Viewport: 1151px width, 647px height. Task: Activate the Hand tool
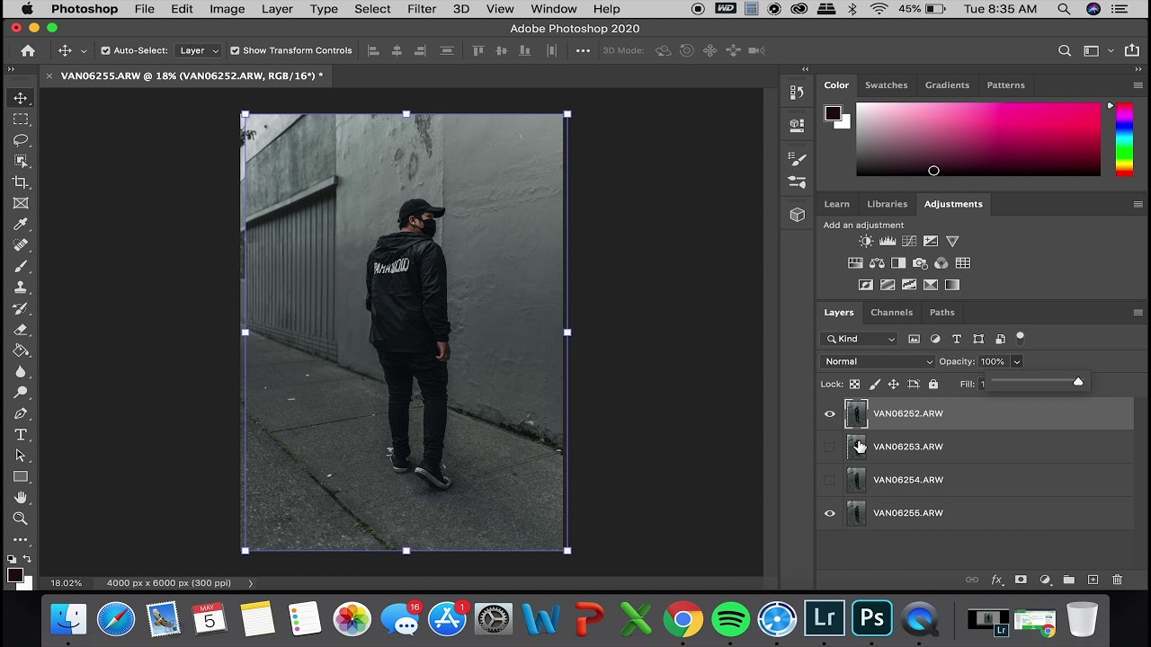21,498
